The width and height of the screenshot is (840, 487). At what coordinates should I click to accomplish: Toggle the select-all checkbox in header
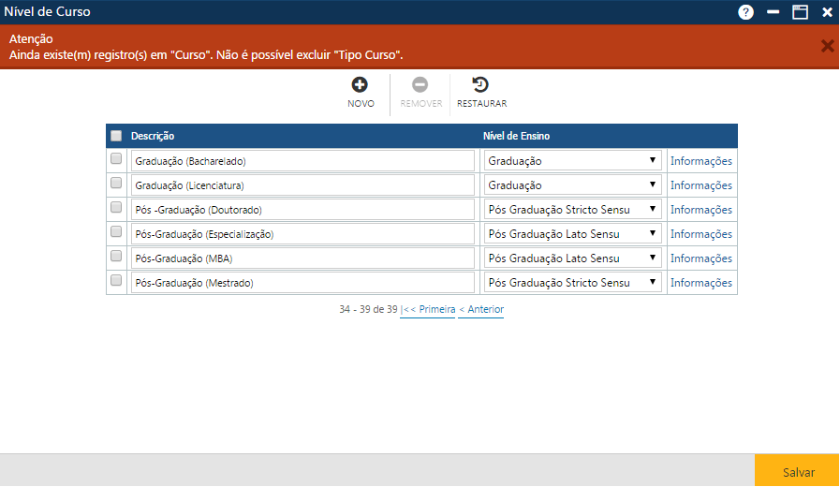point(116,136)
